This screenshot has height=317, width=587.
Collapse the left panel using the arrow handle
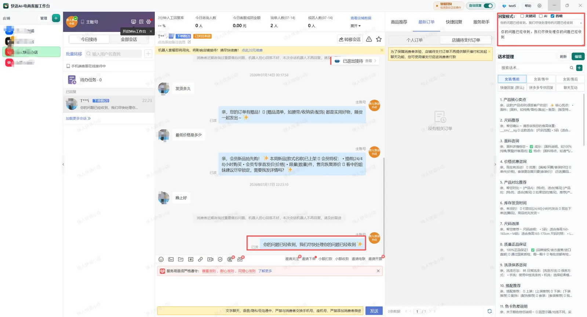click(x=63, y=164)
